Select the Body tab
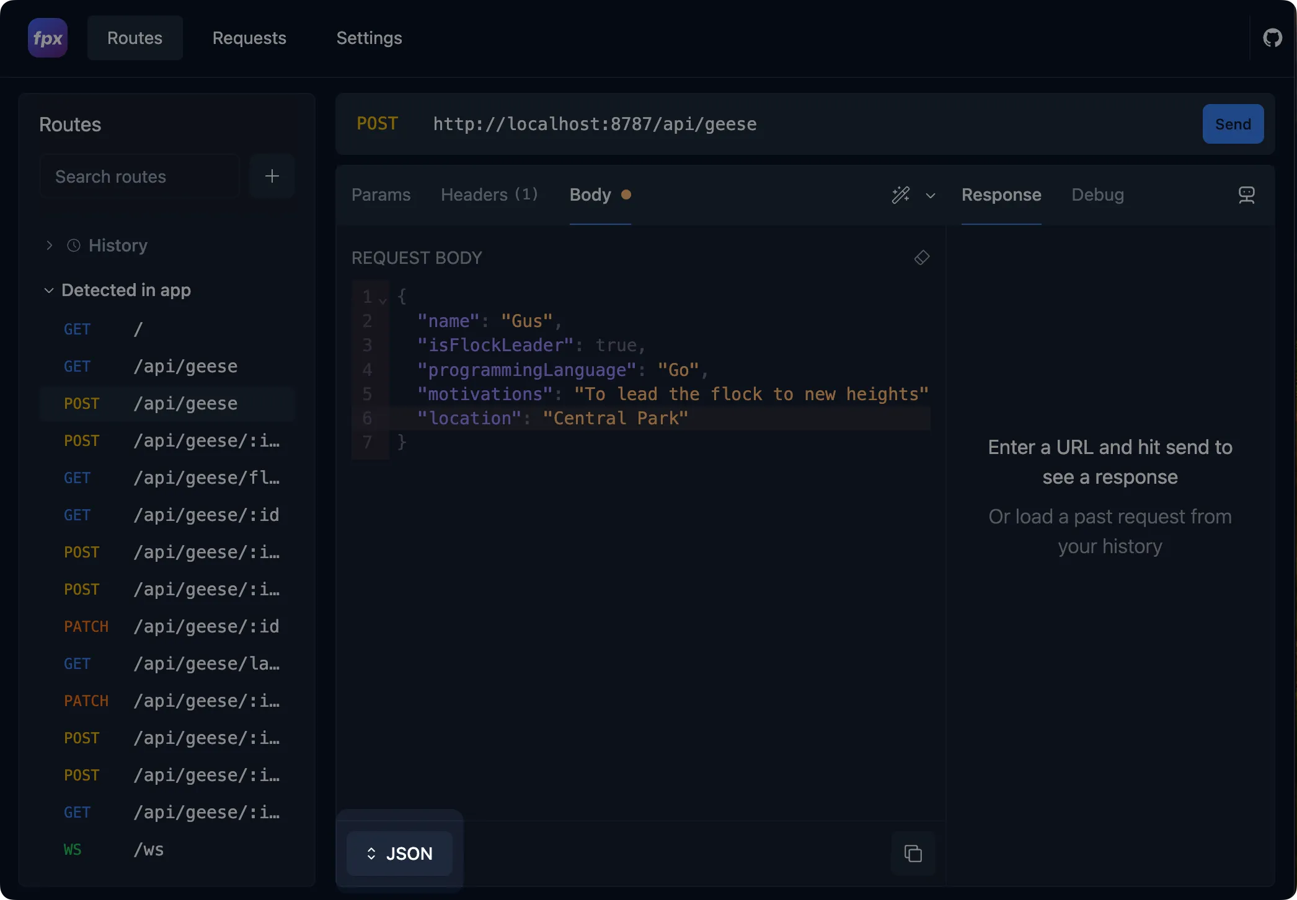Viewport: 1297px width, 900px height. (600, 195)
